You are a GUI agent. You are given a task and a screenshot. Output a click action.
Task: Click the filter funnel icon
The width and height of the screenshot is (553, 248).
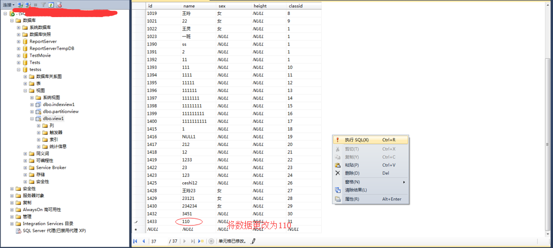(x=43, y=5)
